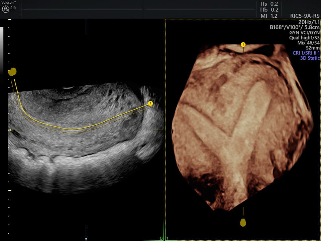The height and width of the screenshot is (241, 321).
Task: Click the S2mm slice thickness label
Action: 313,48
